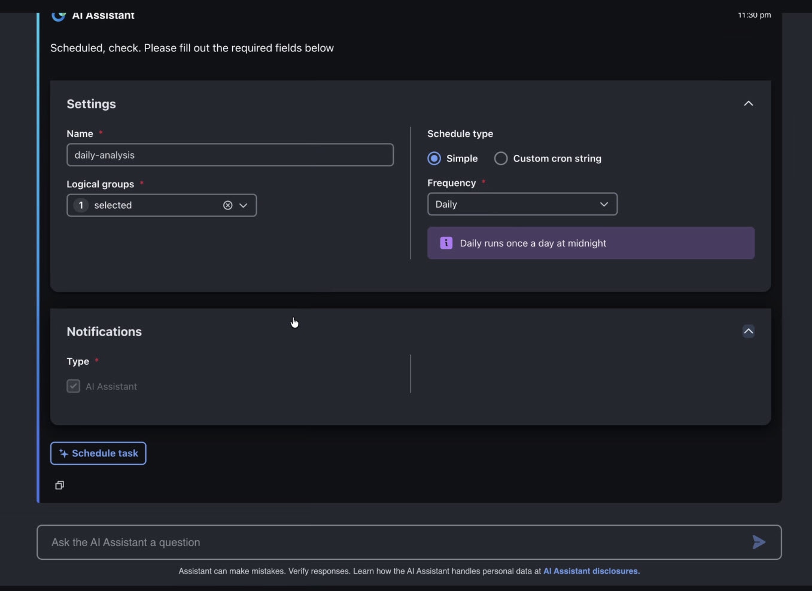
Task: Click the info icon in the Daily banner
Action: 446,243
